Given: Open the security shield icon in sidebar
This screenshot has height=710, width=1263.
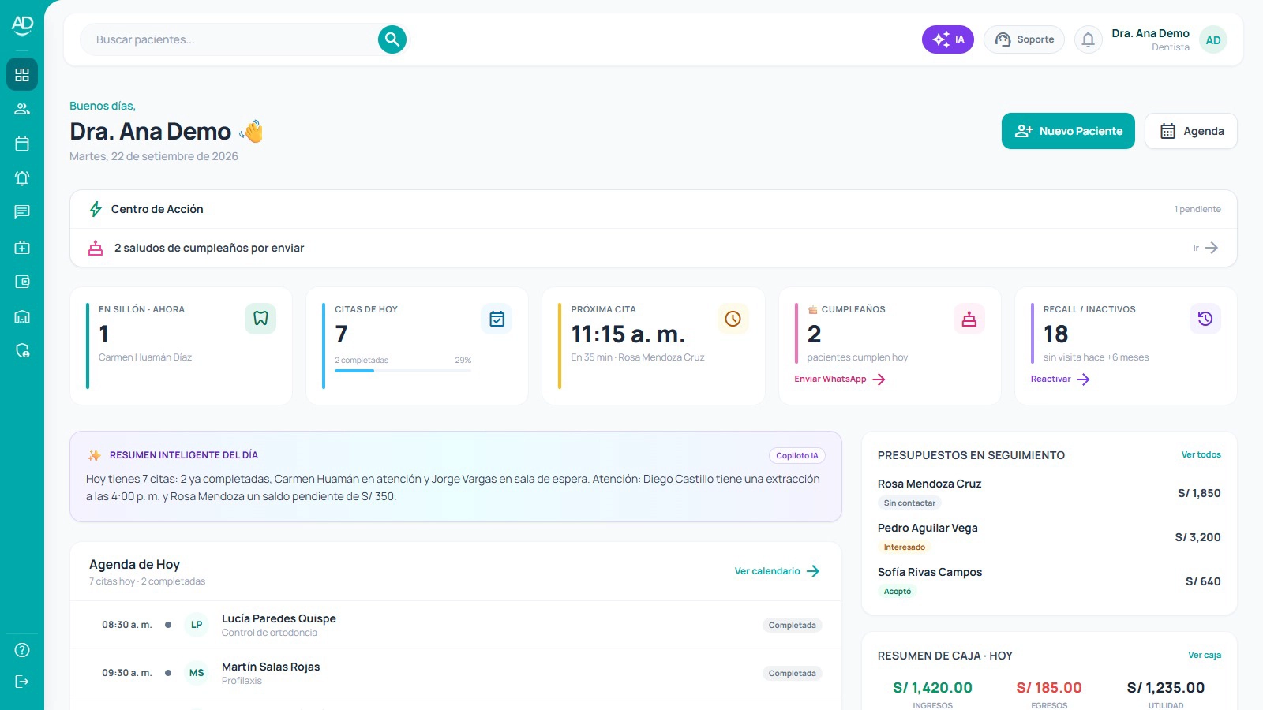Looking at the screenshot, I should tap(22, 350).
